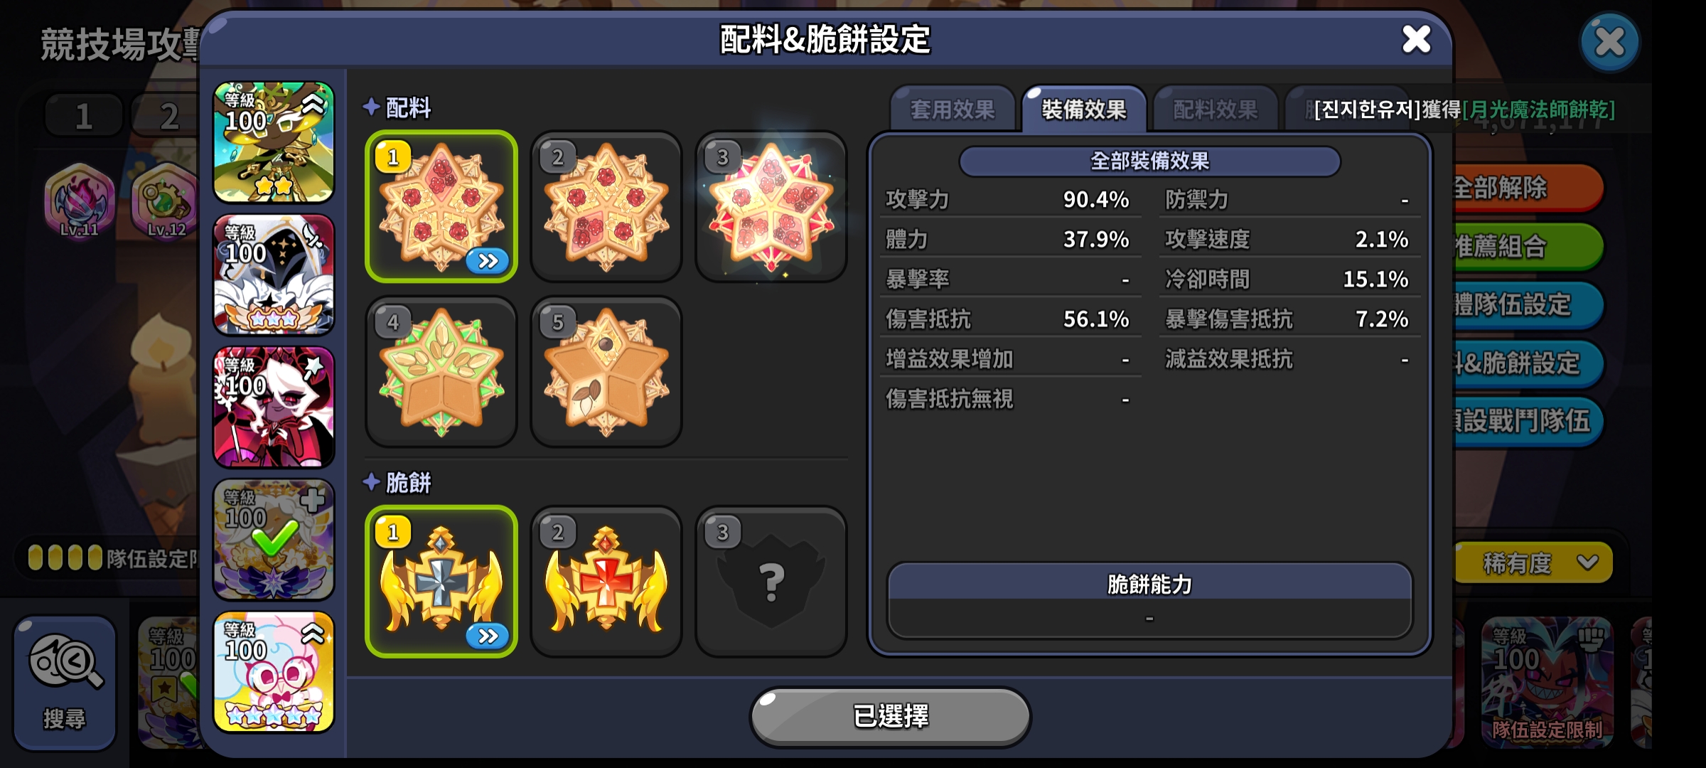Select chocolate topping slot 5
1706x768 pixels.
(606, 371)
